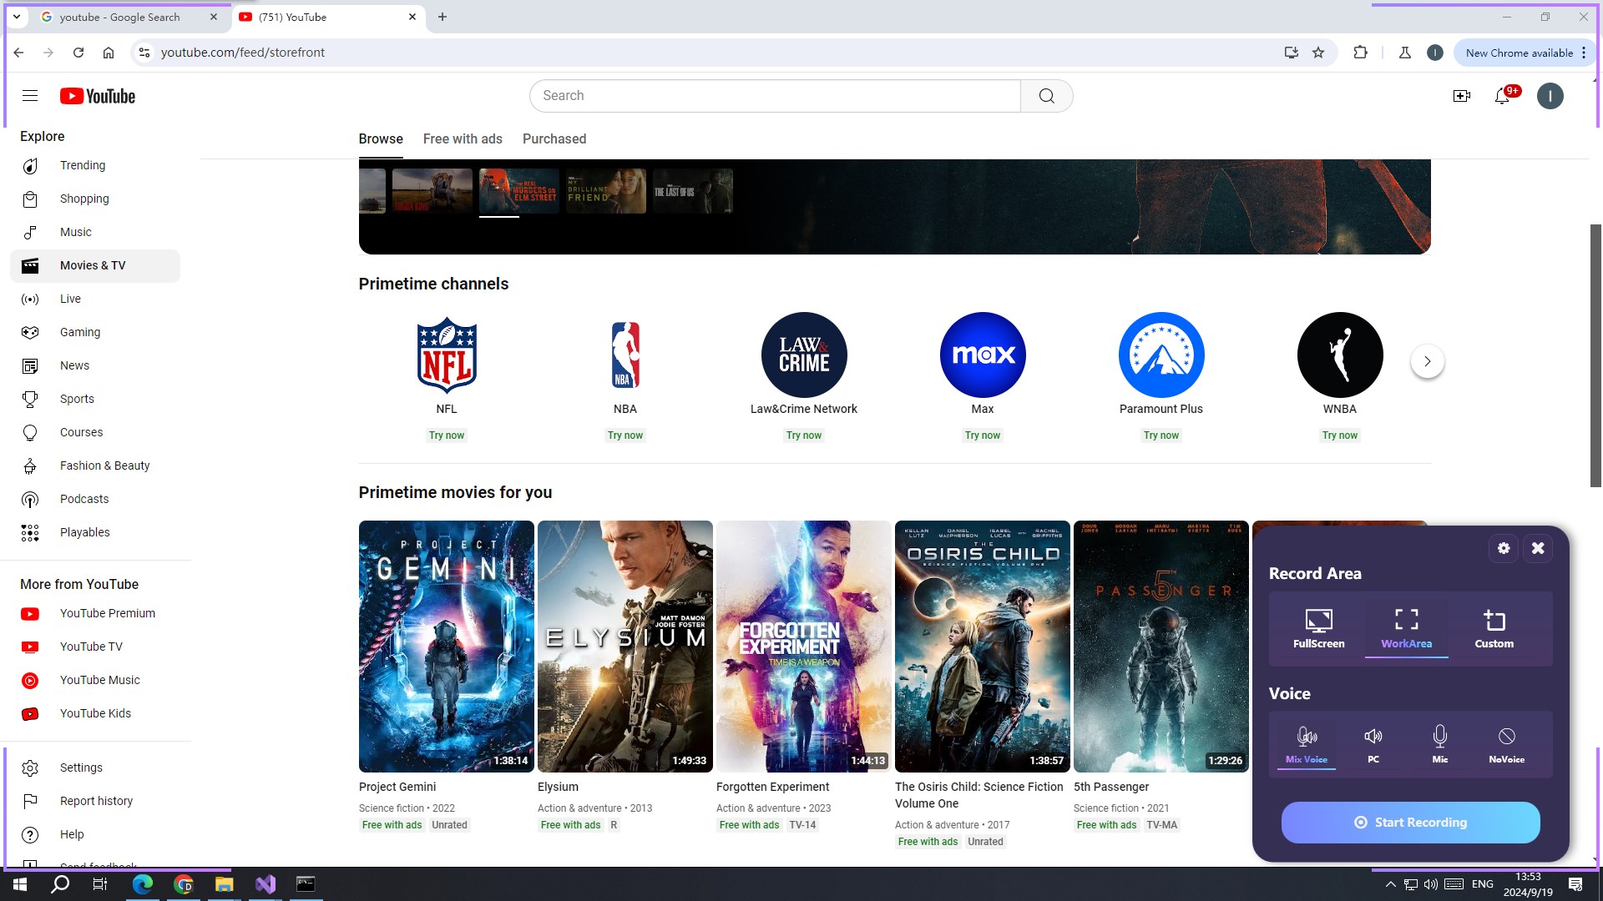Select Mic only voice option
Image resolution: width=1603 pixels, height=901 pixels.
pos(1439,743)
